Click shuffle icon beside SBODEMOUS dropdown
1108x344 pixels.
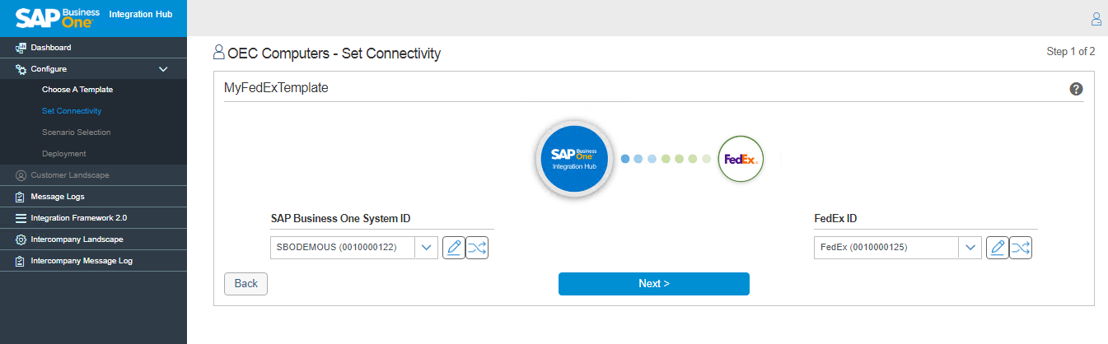coord(477,247)
